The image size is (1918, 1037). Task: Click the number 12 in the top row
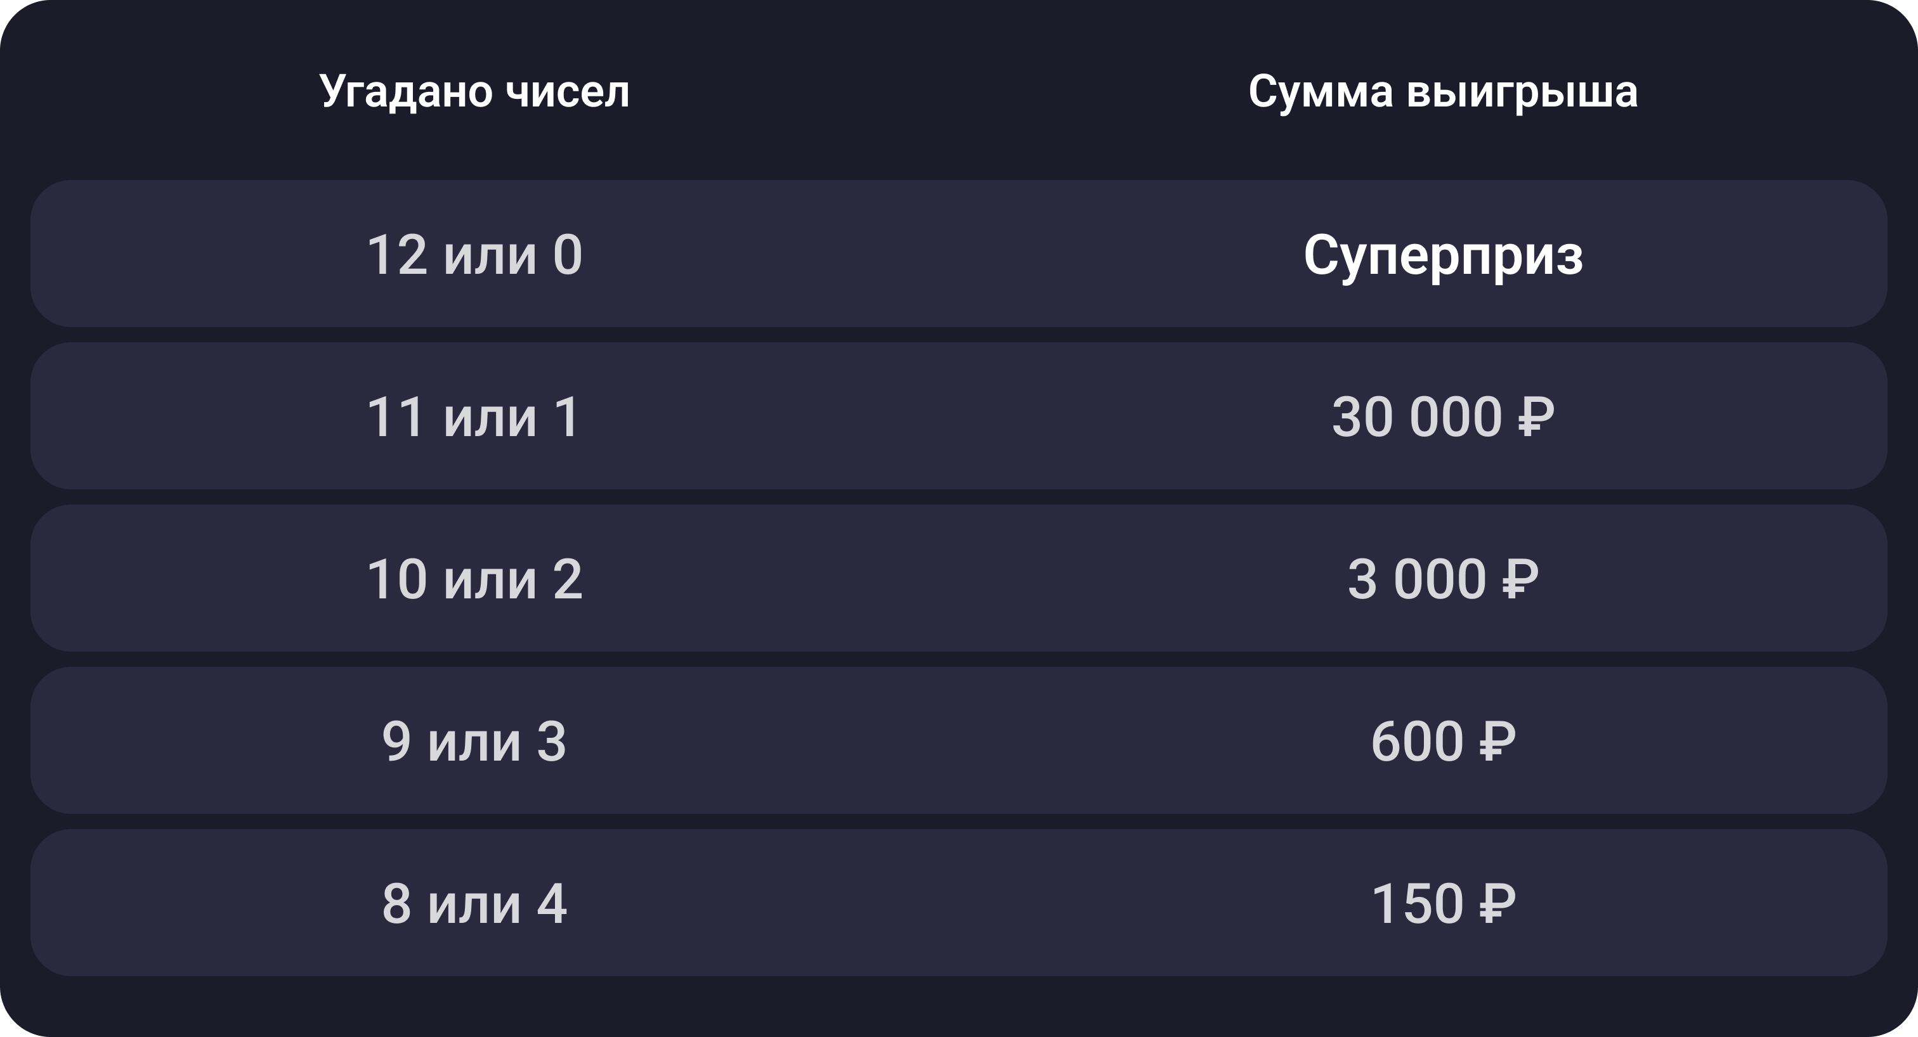(x=397, y=255)
